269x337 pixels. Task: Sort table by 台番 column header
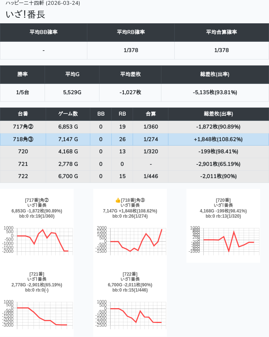(23, 114)
